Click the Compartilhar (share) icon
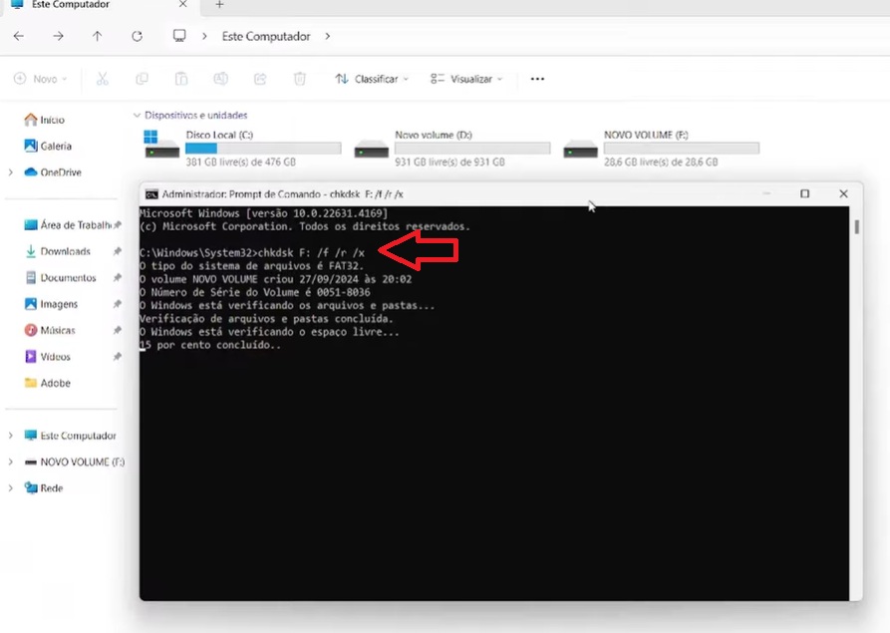890x633 pixels. [260, 78]
